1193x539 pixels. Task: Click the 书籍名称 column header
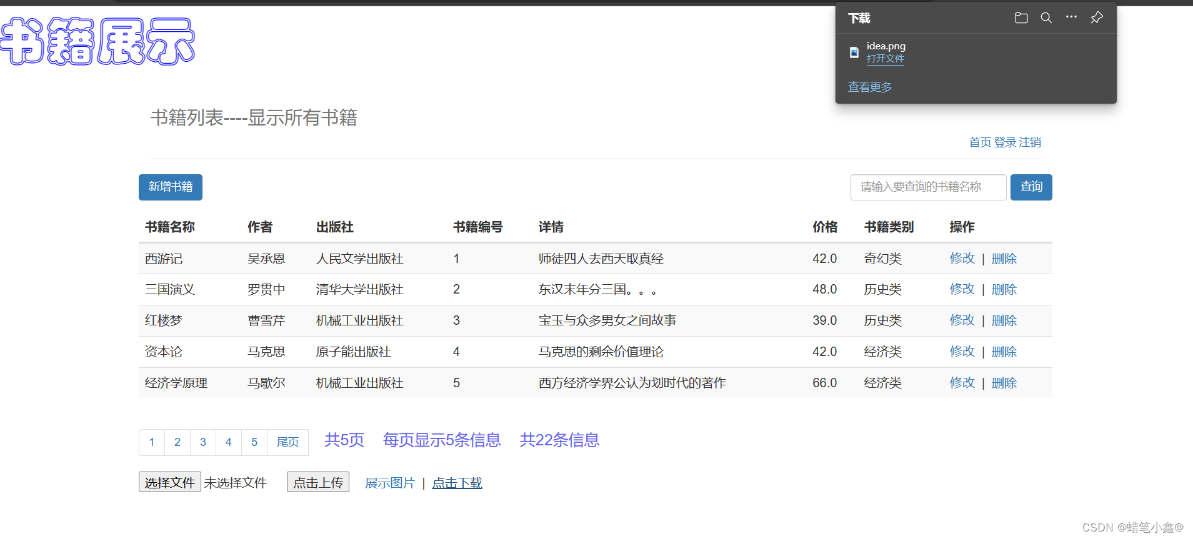click(x=170, y=227)
